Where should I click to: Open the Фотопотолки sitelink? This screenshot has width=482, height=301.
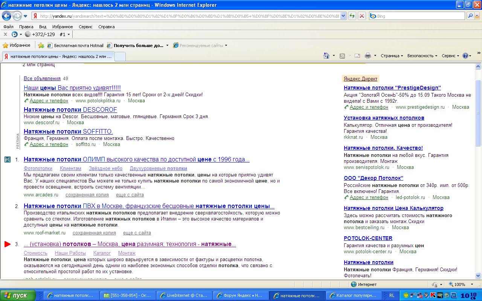[x=38, y=169]
